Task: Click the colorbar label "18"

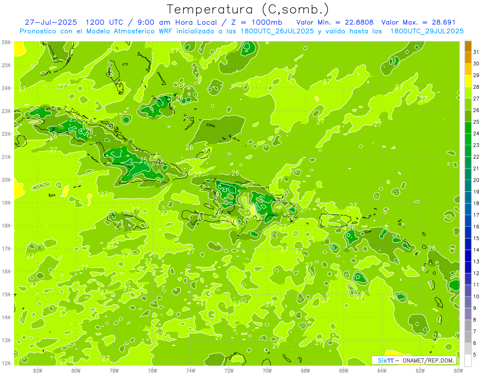Action: (476, 204)
